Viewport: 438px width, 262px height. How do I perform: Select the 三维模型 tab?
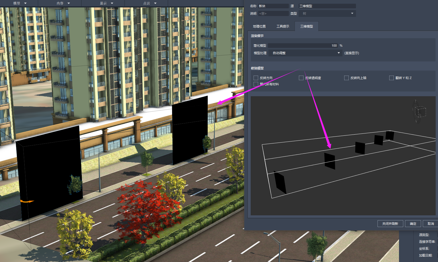point(306,26)
